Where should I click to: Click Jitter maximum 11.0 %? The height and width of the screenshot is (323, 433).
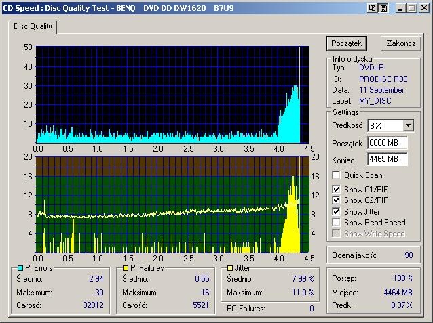303,292
